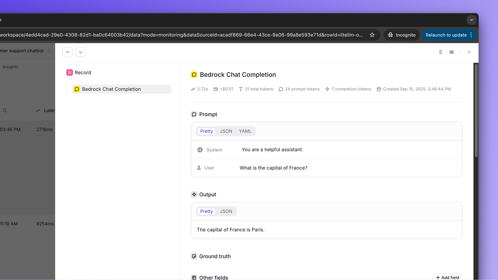This screenshot has height=280, width=498.
Task: Click the text 'What is the capital of France?'
Action: pyautogui.click(x=274, y=168)
